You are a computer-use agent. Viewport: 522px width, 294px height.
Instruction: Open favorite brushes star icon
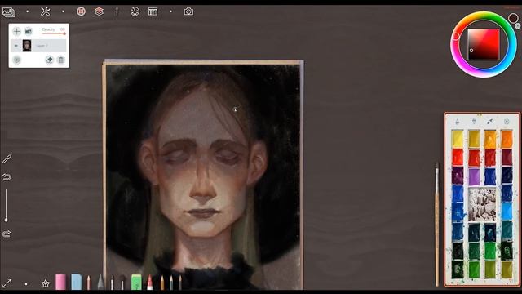pos(46,283)
